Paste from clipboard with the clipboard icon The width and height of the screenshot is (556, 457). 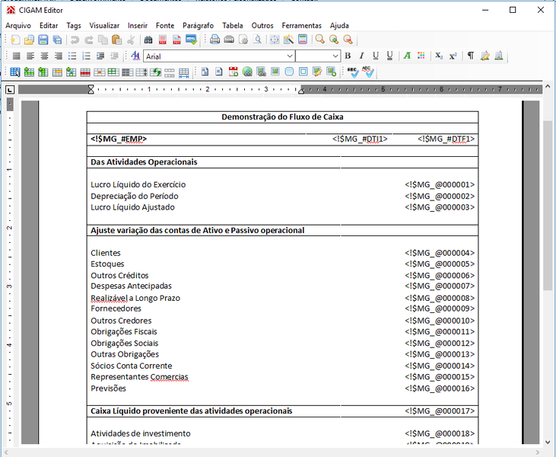point(116,40)
